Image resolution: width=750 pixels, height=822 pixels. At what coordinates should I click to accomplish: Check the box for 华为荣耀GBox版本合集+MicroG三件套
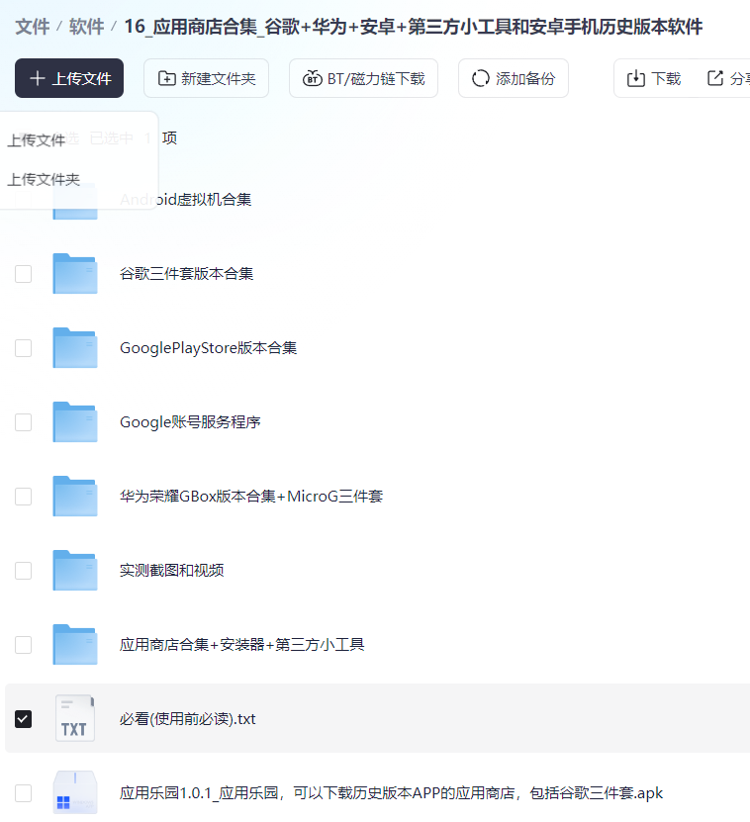[x=23, y=497]
